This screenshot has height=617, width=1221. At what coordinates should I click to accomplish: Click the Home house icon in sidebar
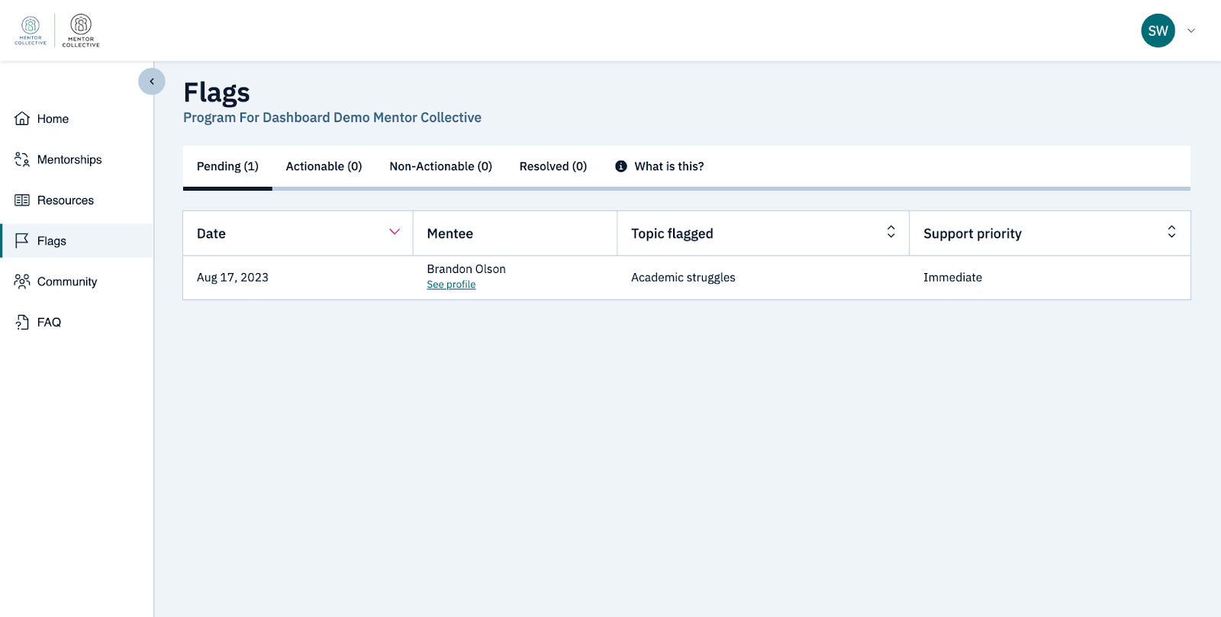click(x=22, y=118)
